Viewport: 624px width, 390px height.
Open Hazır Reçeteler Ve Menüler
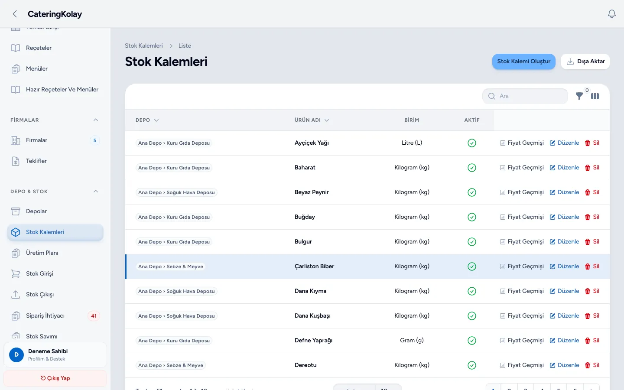tap(55, 90)
